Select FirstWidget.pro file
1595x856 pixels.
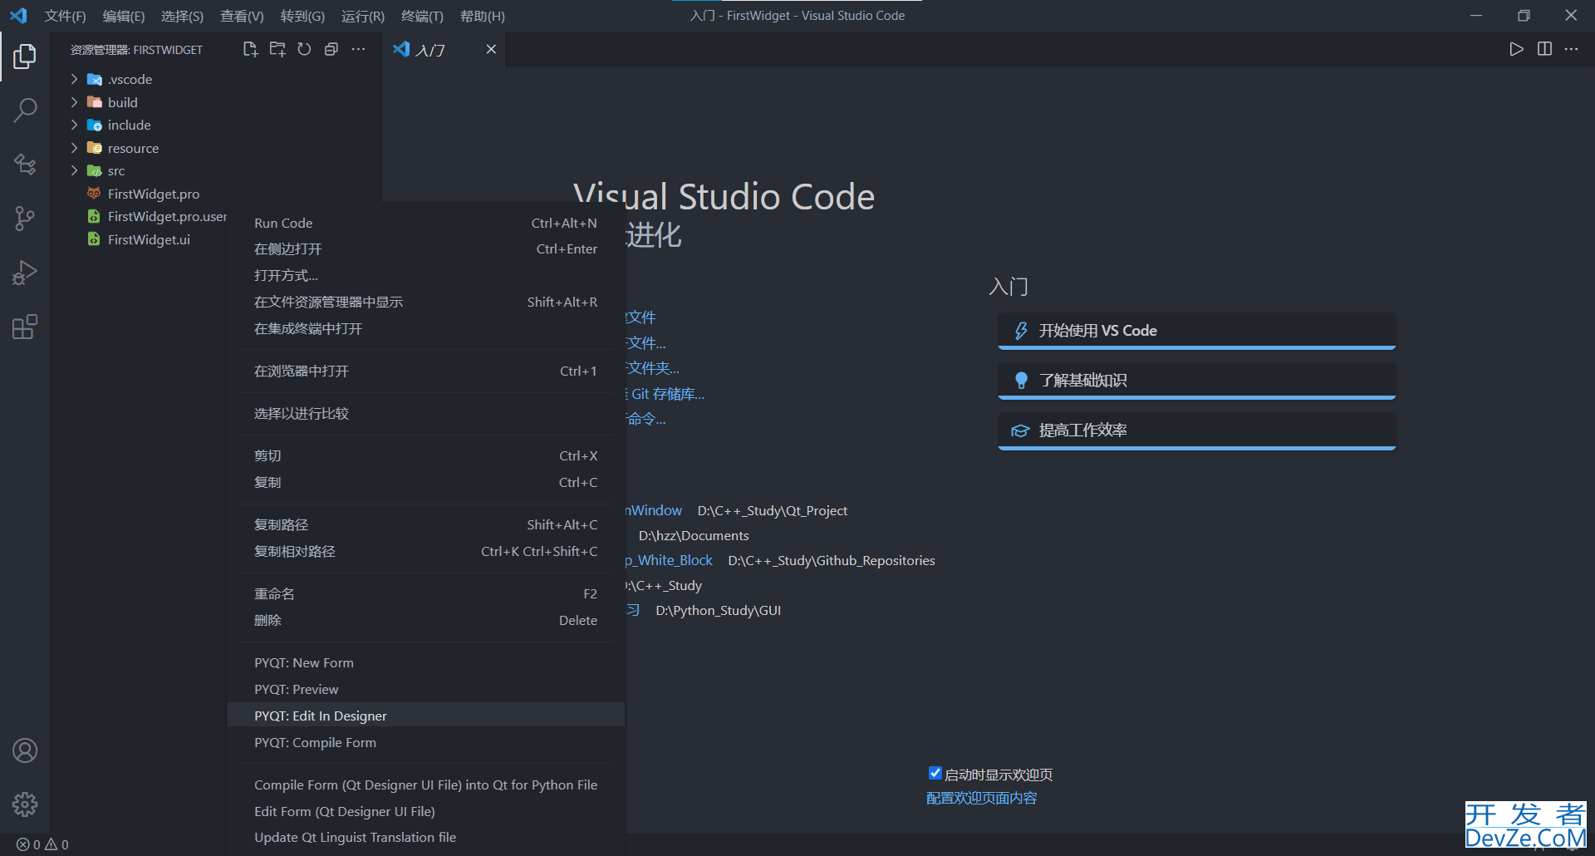coord(153,194)
